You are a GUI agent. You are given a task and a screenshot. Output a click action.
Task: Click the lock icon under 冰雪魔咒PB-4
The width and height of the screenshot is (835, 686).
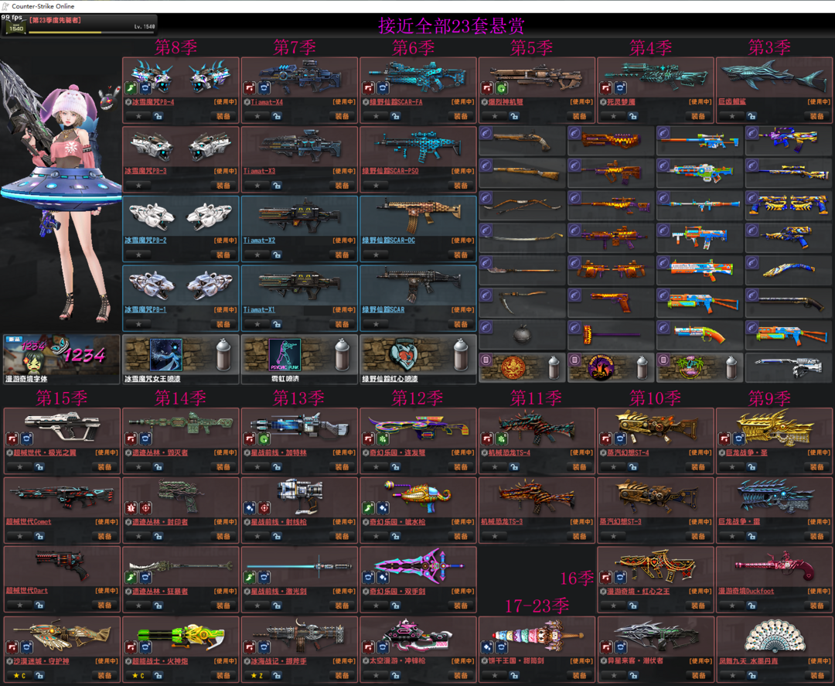[x=158, y=117]
